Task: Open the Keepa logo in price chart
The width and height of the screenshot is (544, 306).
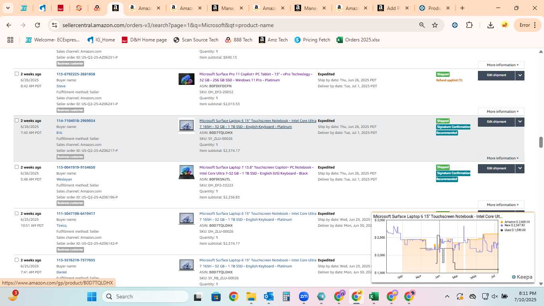Action: point(522,277)
